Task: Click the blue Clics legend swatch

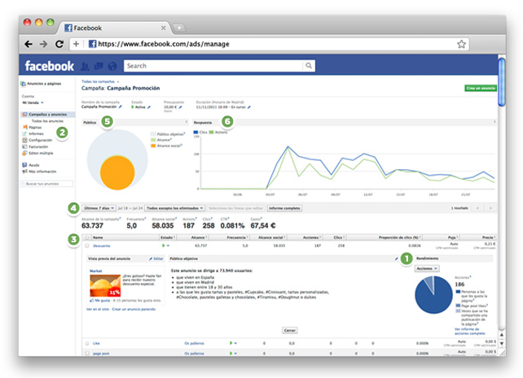Action: coord(196,133)
